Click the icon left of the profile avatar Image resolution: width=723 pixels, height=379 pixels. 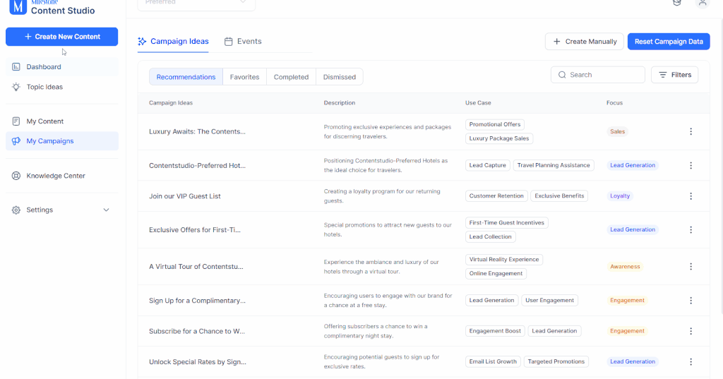pos(677,3)
